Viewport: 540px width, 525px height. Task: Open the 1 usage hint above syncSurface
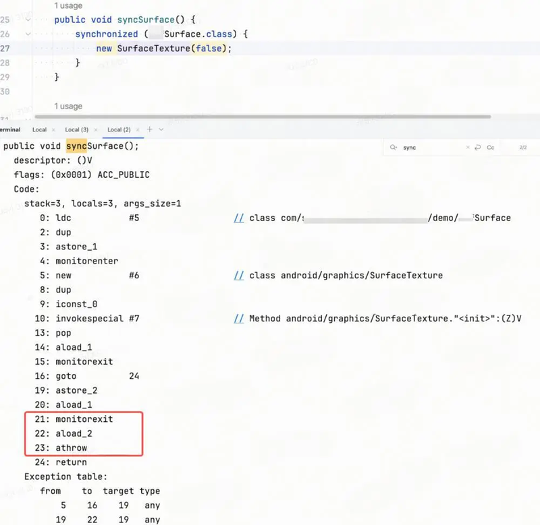pyautogui.click(x=68, y=5)
